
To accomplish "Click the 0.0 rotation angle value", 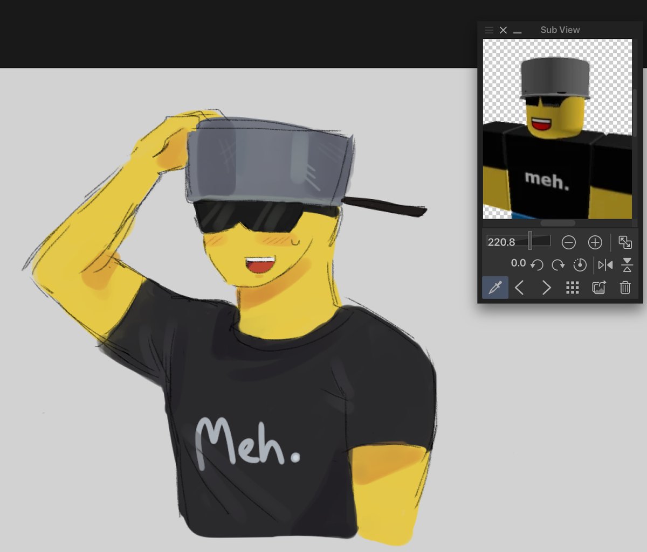I will click(x=518, y=263).
